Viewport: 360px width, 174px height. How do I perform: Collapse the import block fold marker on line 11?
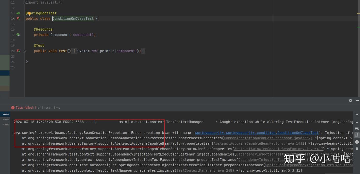(24, 3)
